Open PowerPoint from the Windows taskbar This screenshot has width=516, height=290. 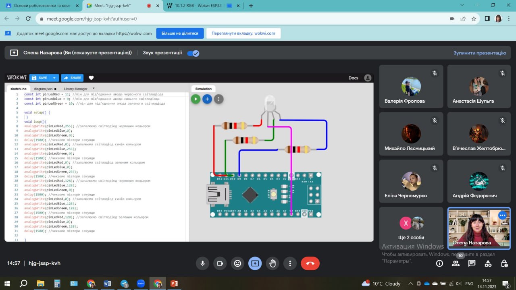click(x=174, y=284)
